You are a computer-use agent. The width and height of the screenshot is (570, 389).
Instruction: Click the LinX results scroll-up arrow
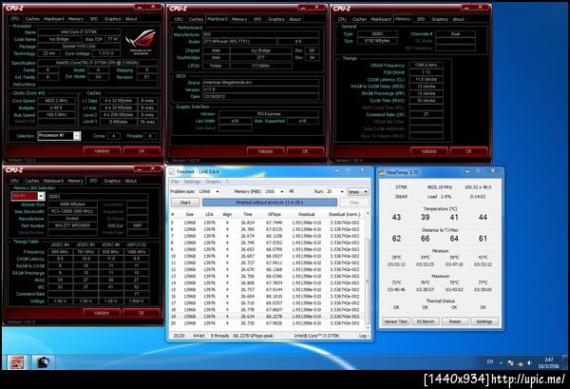pos(368,213)
